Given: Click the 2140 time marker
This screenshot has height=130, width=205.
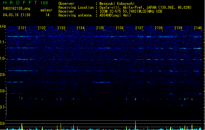Looking at the screenshot, I should pyautogui.click(x=198, y=28).
